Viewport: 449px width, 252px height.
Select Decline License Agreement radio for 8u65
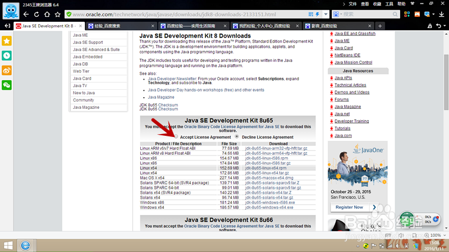237,136
